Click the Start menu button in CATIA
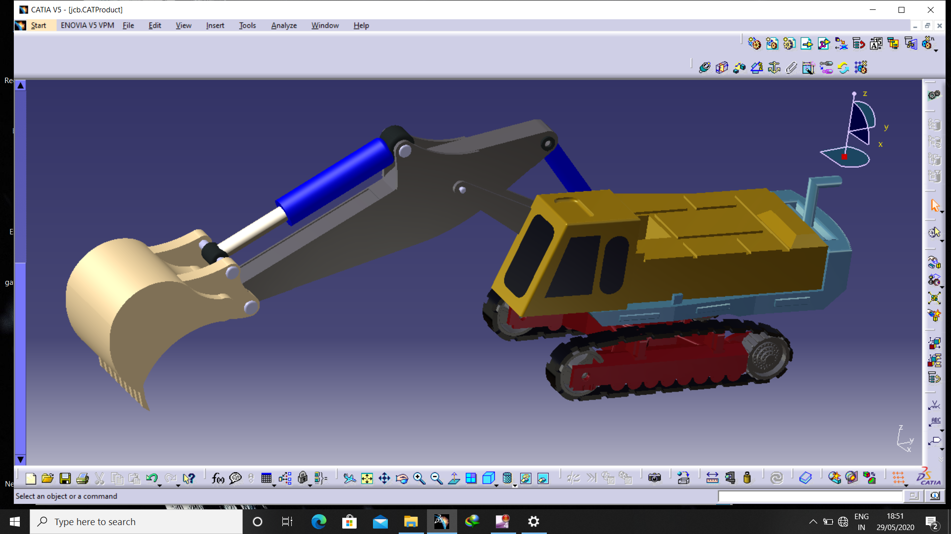 coord(38,26)
